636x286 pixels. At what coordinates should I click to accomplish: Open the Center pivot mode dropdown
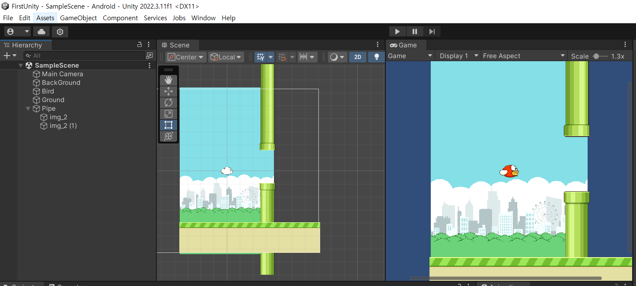tap(186, 57)
